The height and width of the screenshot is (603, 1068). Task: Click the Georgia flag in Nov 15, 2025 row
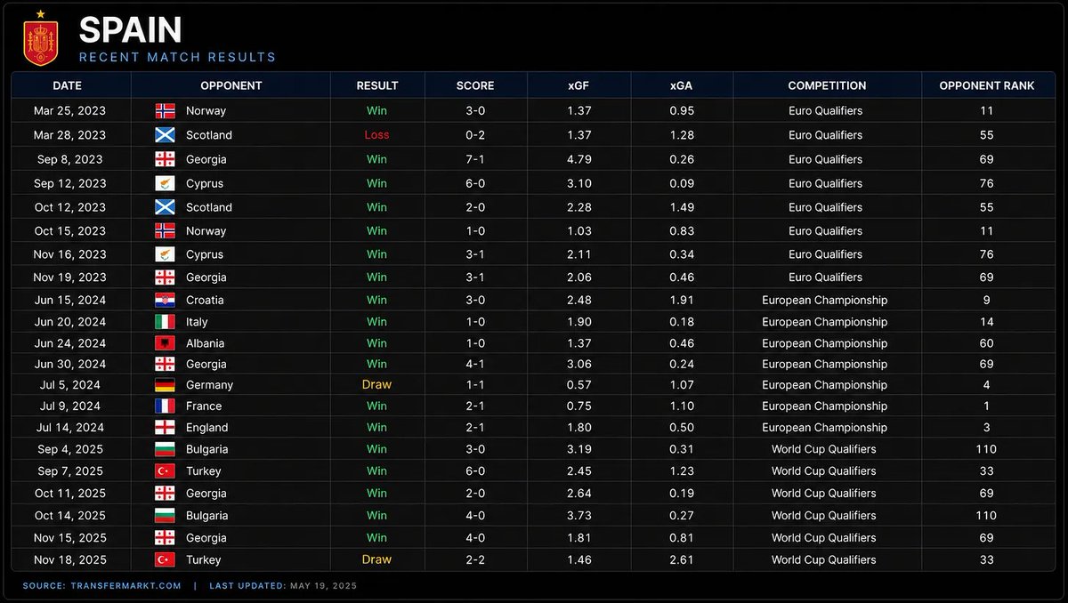(166, 538)
